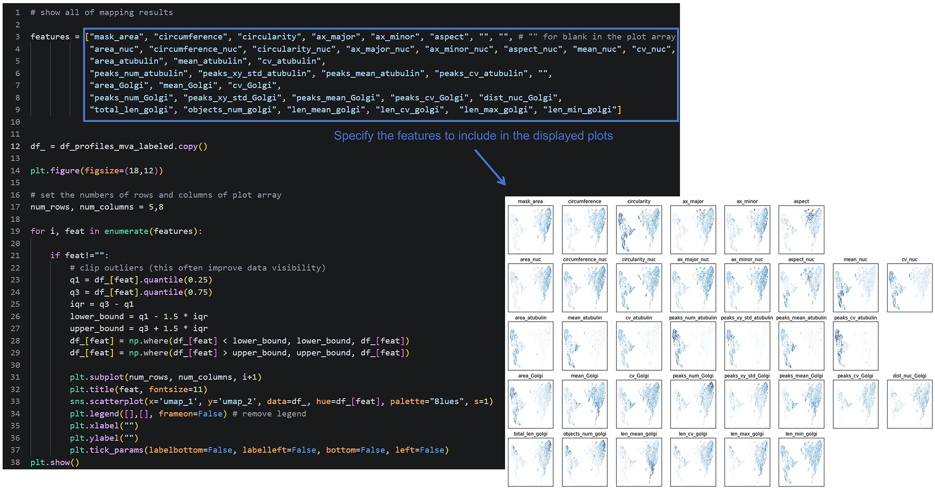Open the dist_nuc_Golgi plot
This screenshot has width=935, height=490.
point(910,404)
